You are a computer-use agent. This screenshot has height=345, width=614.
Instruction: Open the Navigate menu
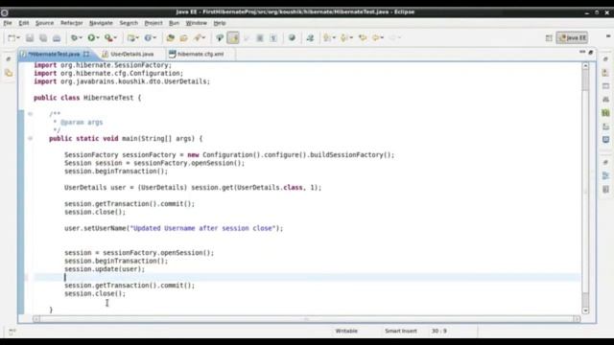pos(101,23)
